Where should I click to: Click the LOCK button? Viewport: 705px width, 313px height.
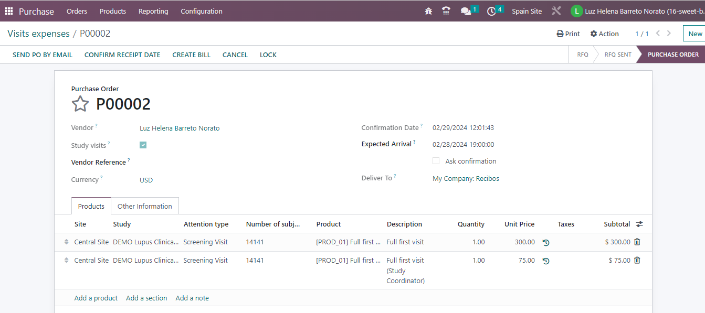(268, 55)
